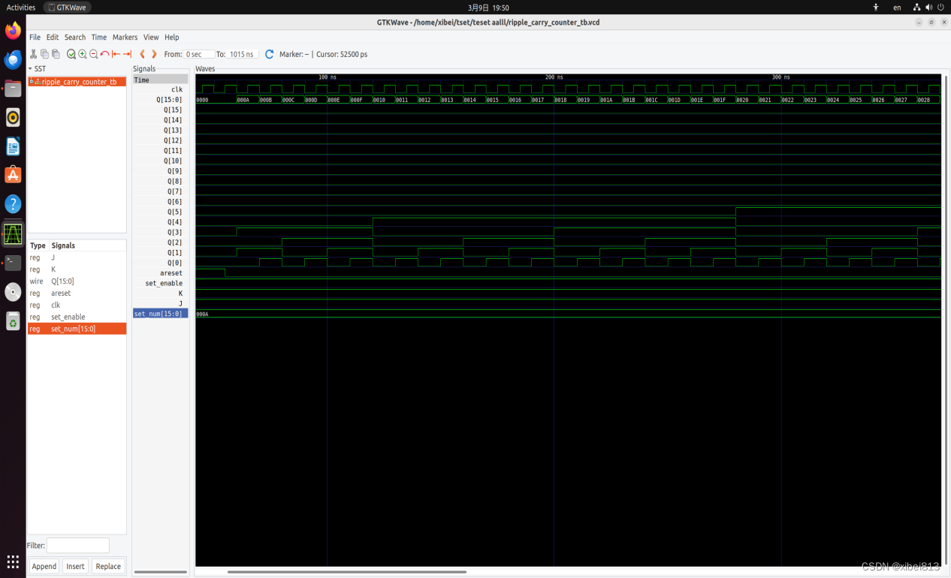
Task: Select reg J in signal list
Action: click(77, 257)
